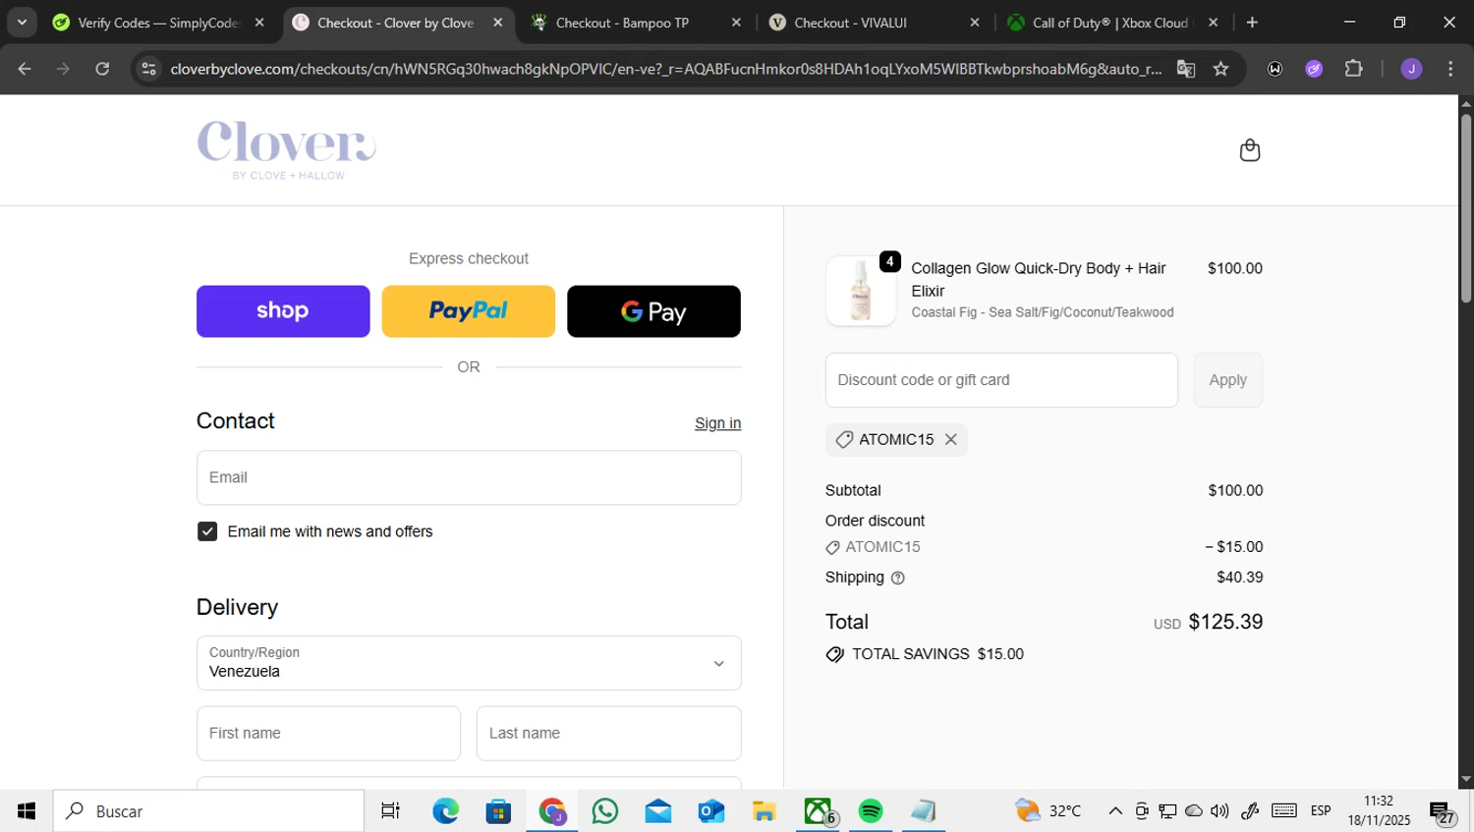
Task: Focus the Email input field
Action: click(469, 477)
